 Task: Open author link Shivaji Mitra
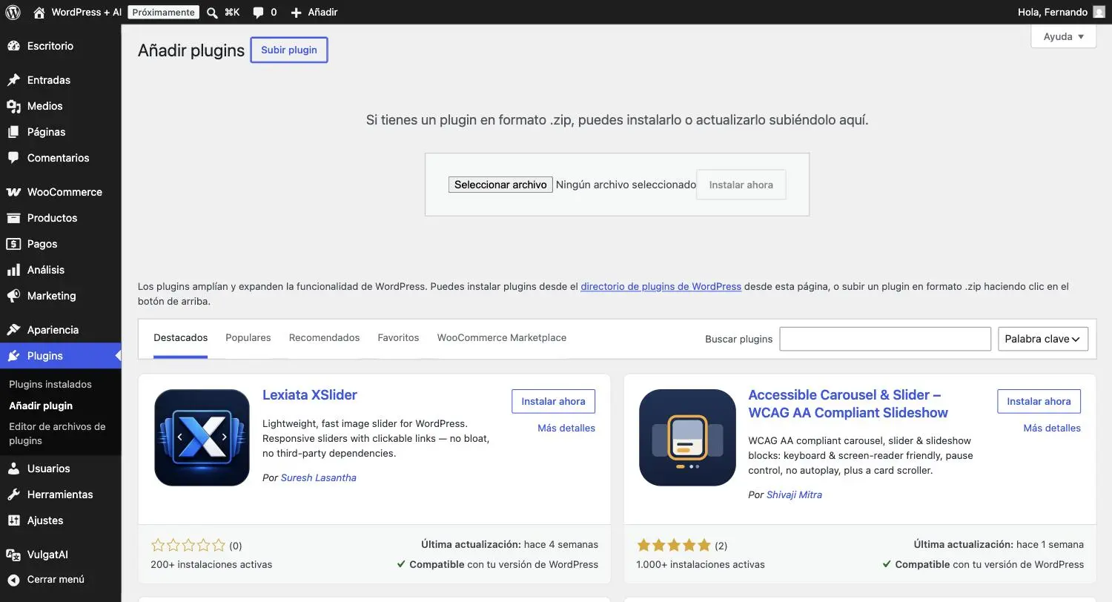tap(794, 494)
